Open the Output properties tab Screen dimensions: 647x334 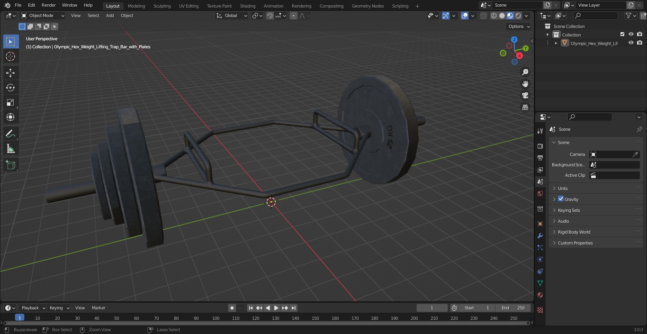(x=540, y=158)
